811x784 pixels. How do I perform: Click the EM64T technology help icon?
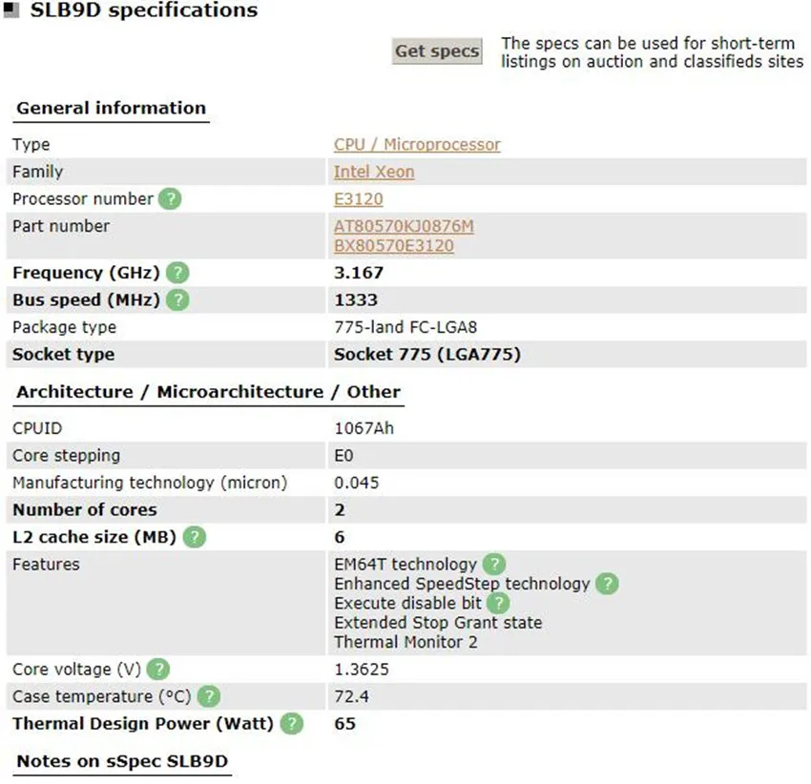point(494,565)
